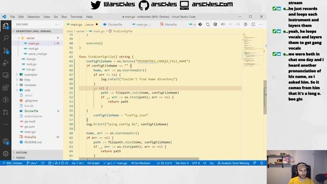Expand the web folder
The height and width of the screenshot is (184, 327).
point(37,90)
